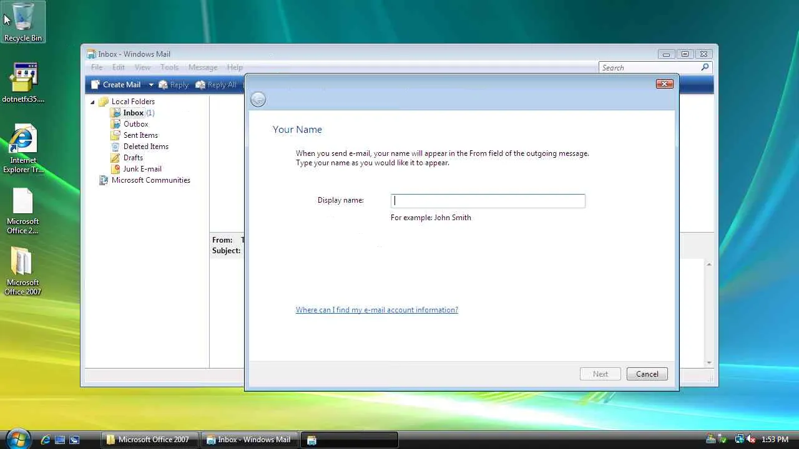Select the Recycle Bin desktop icon

point(23,22)
